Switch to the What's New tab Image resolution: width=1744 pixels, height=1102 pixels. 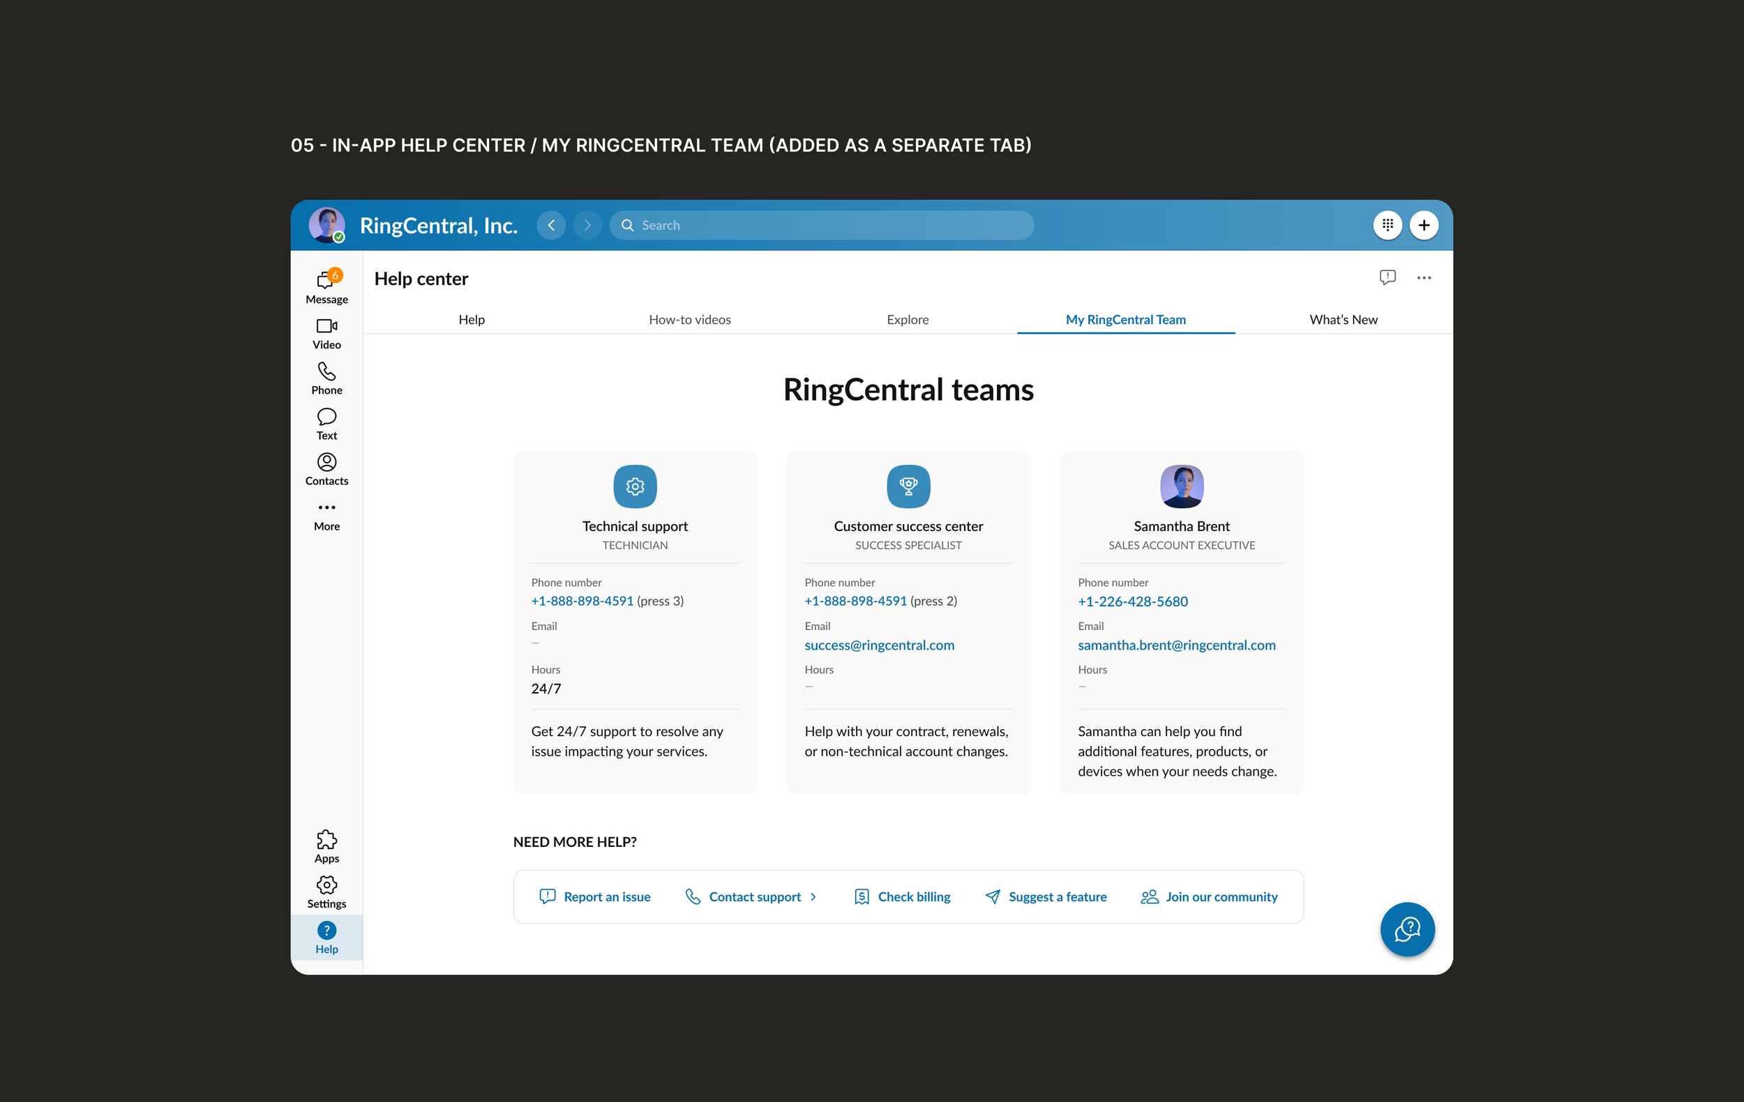pos(1343,320)
